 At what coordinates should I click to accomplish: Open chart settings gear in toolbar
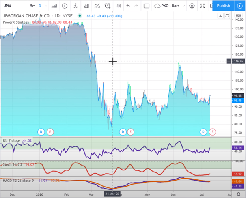192,6
